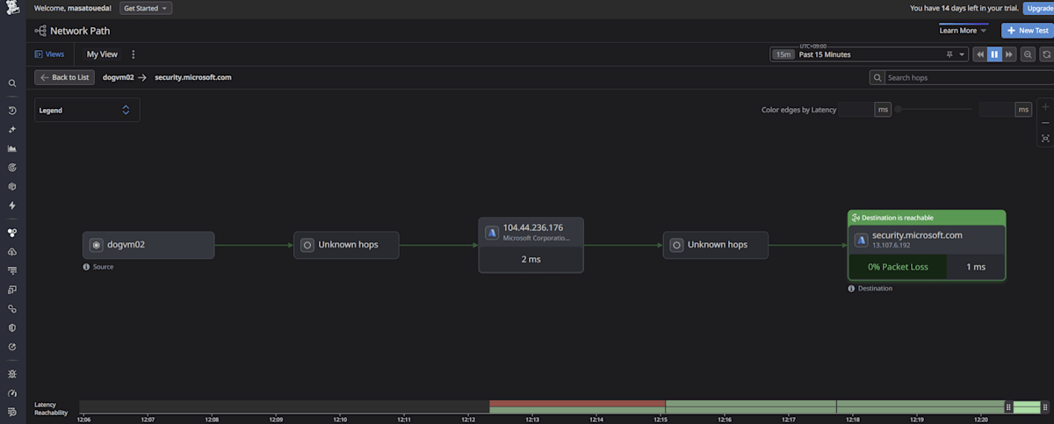The image size is (1054, 424).
Task: Click security.microsoft.com in breadcrumb
Action: [193, 77]
